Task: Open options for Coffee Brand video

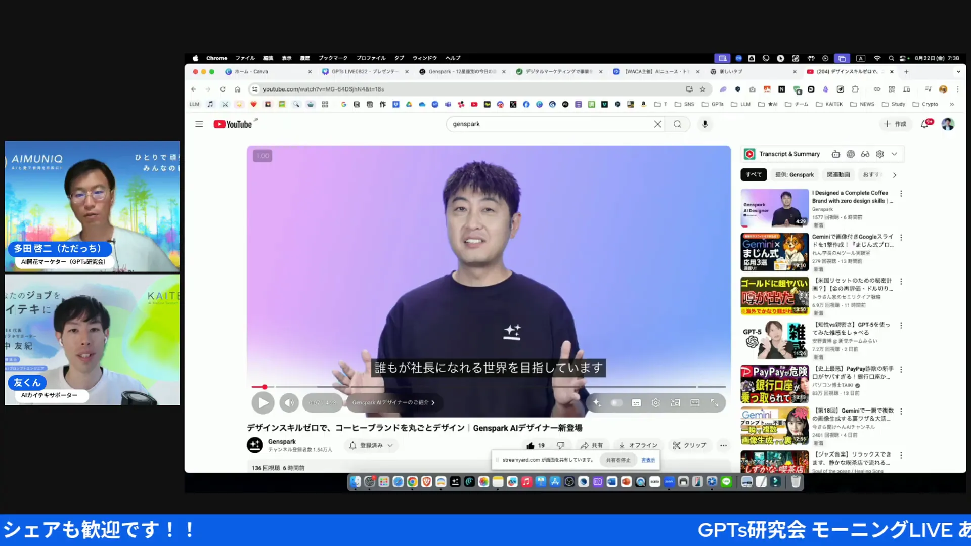Action: [901, 194]
